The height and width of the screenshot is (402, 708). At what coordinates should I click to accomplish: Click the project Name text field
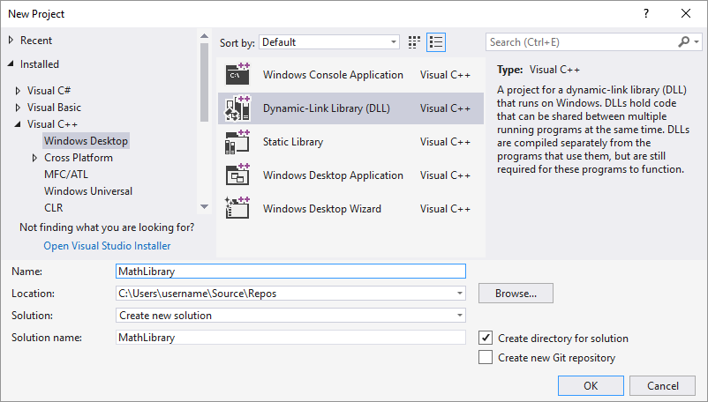pos(290,272)
